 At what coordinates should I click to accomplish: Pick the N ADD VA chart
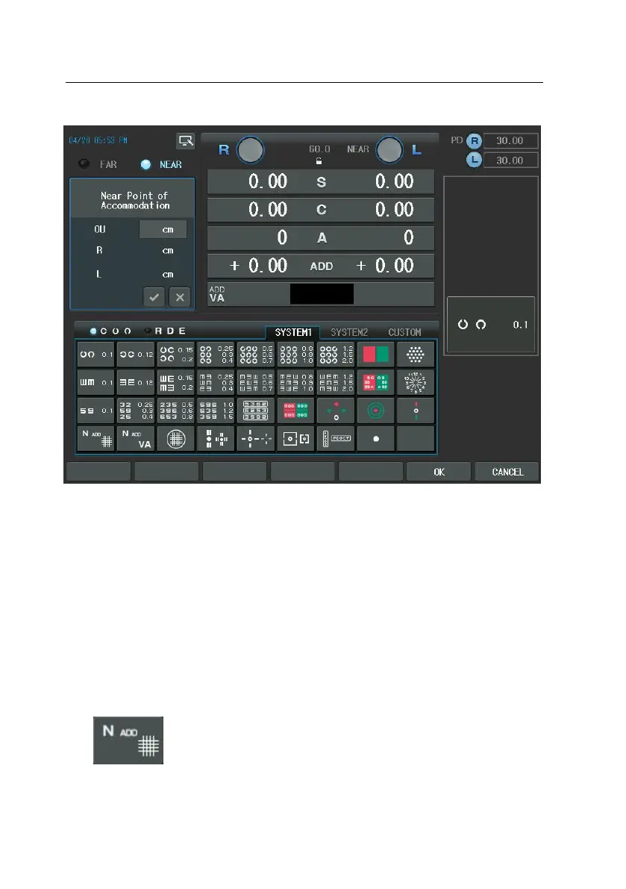pyautogui.click(x=136, y=439)
